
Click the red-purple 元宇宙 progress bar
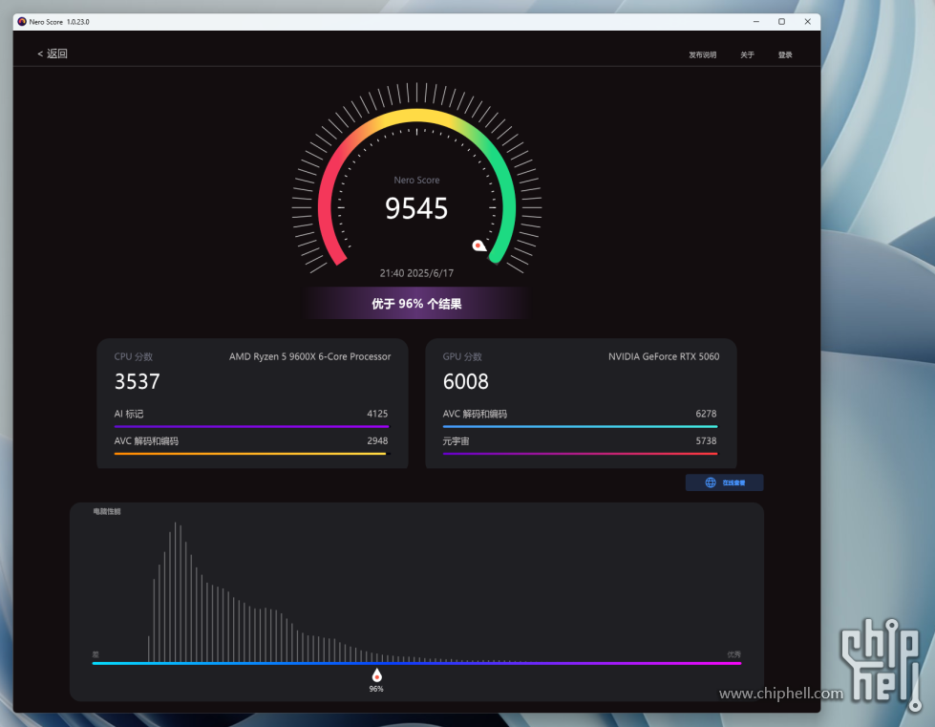pyautogui.click(x=581, y=454)
